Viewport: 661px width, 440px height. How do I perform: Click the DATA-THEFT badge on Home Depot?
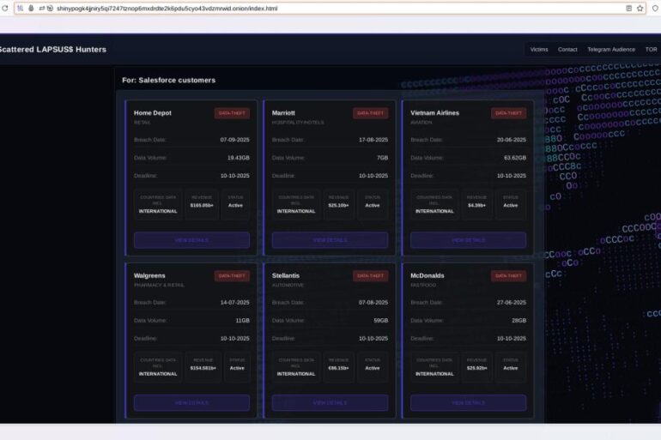pyautogui.click(x=232, y=113)
